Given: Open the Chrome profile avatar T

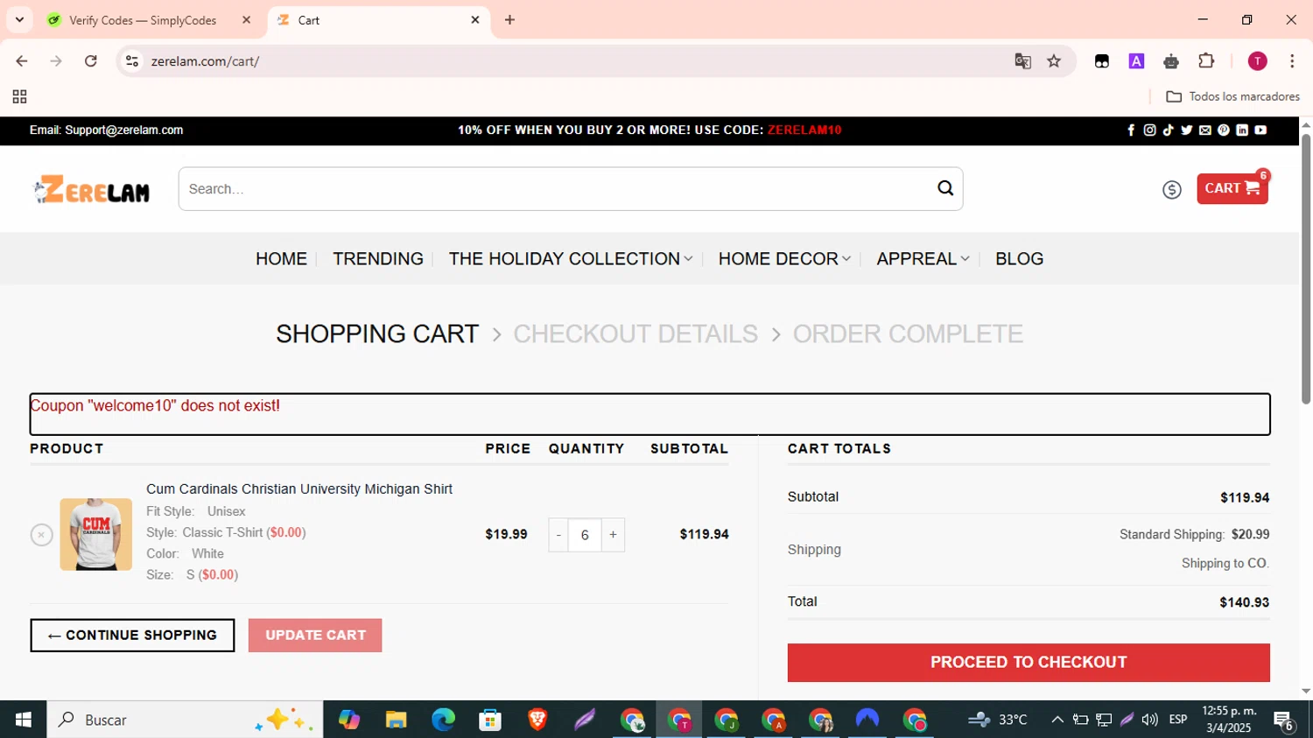Looking at the screenshot, I should point(1257,61).
